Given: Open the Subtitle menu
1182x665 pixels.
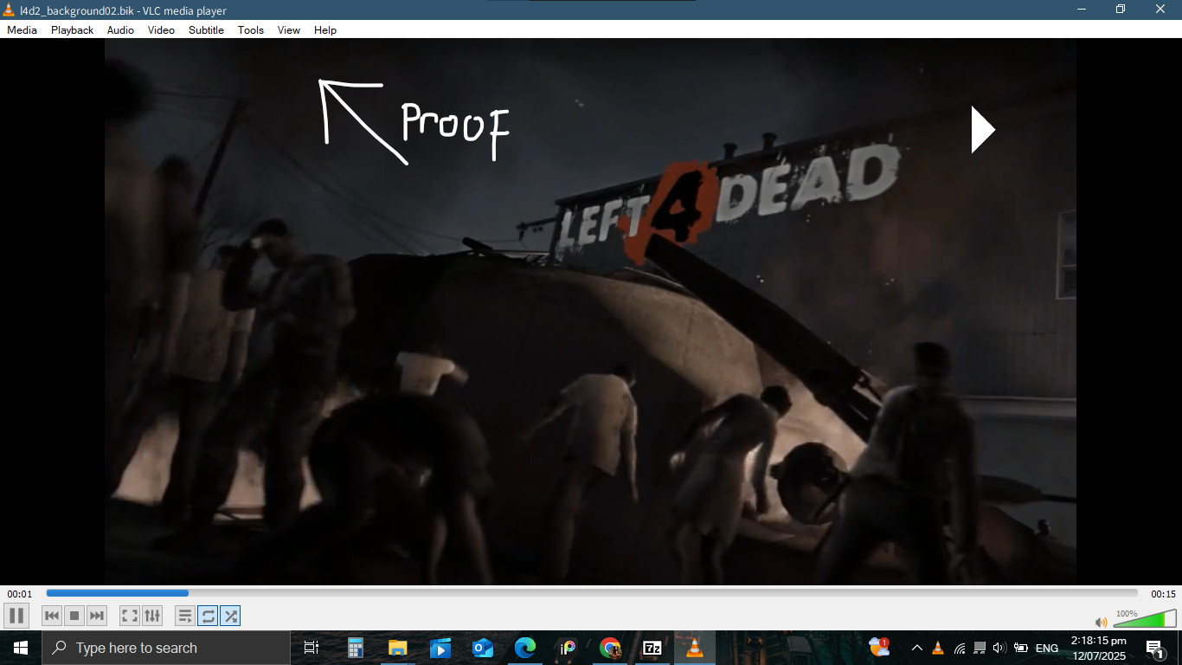Looking at the screenshot, I should (206, 29).
